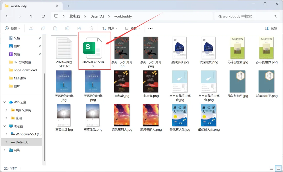Close the workbuddy tab
283x172 pixels.
click(57, 6)
